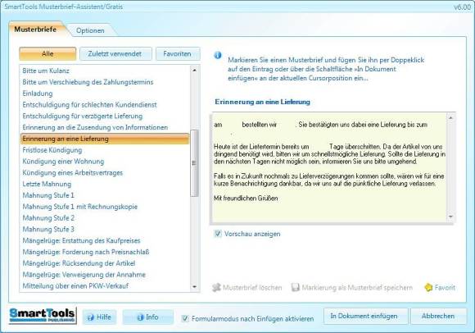The image size is (475, 333).
Task: Click the yellow Favorit star icon
Action: click(x=428, y=287)
